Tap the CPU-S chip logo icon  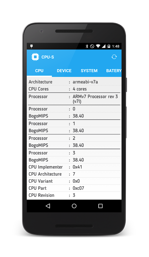coord(35,57)
